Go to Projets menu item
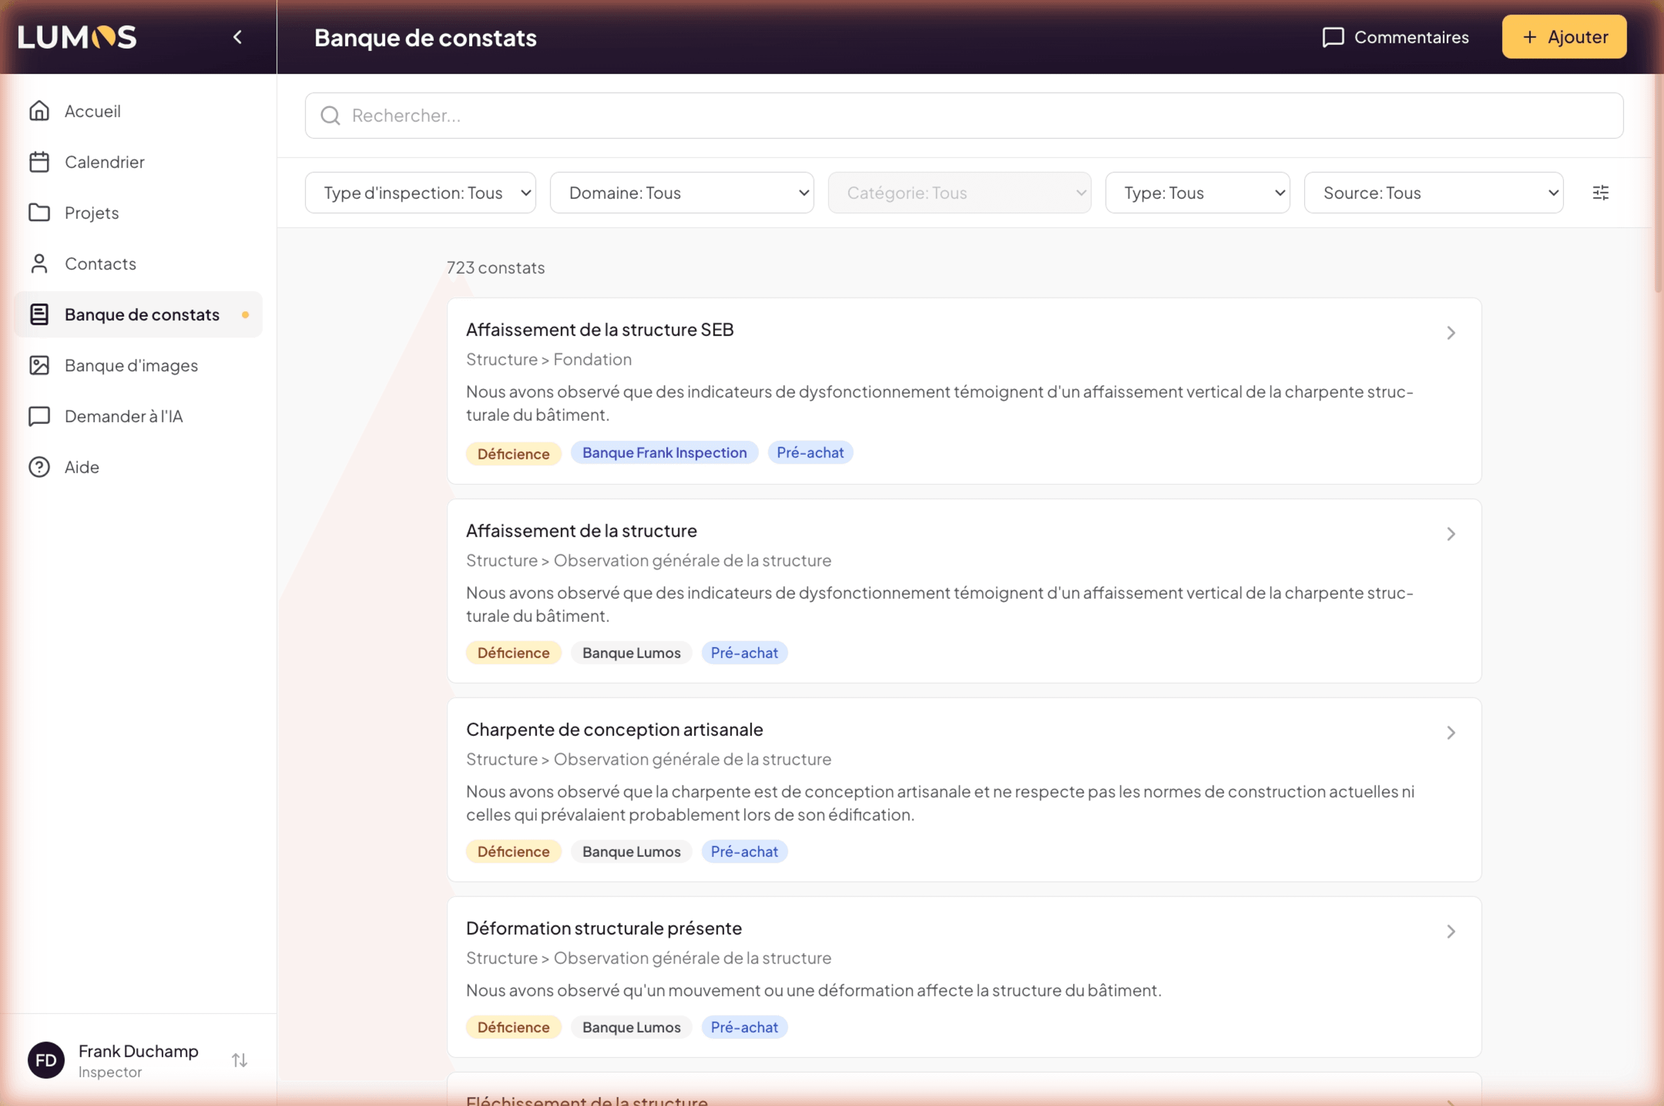Viewport: 1664px width, 1106px height. click(138, 212)
